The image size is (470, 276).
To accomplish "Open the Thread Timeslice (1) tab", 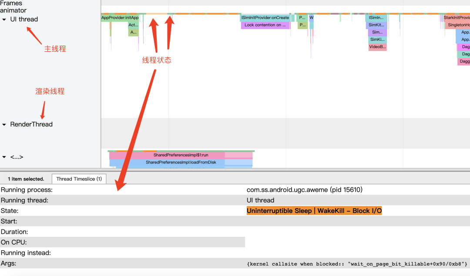I will tap(79, 179).
